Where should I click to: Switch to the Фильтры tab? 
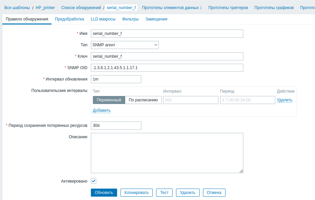click(131, 19)
